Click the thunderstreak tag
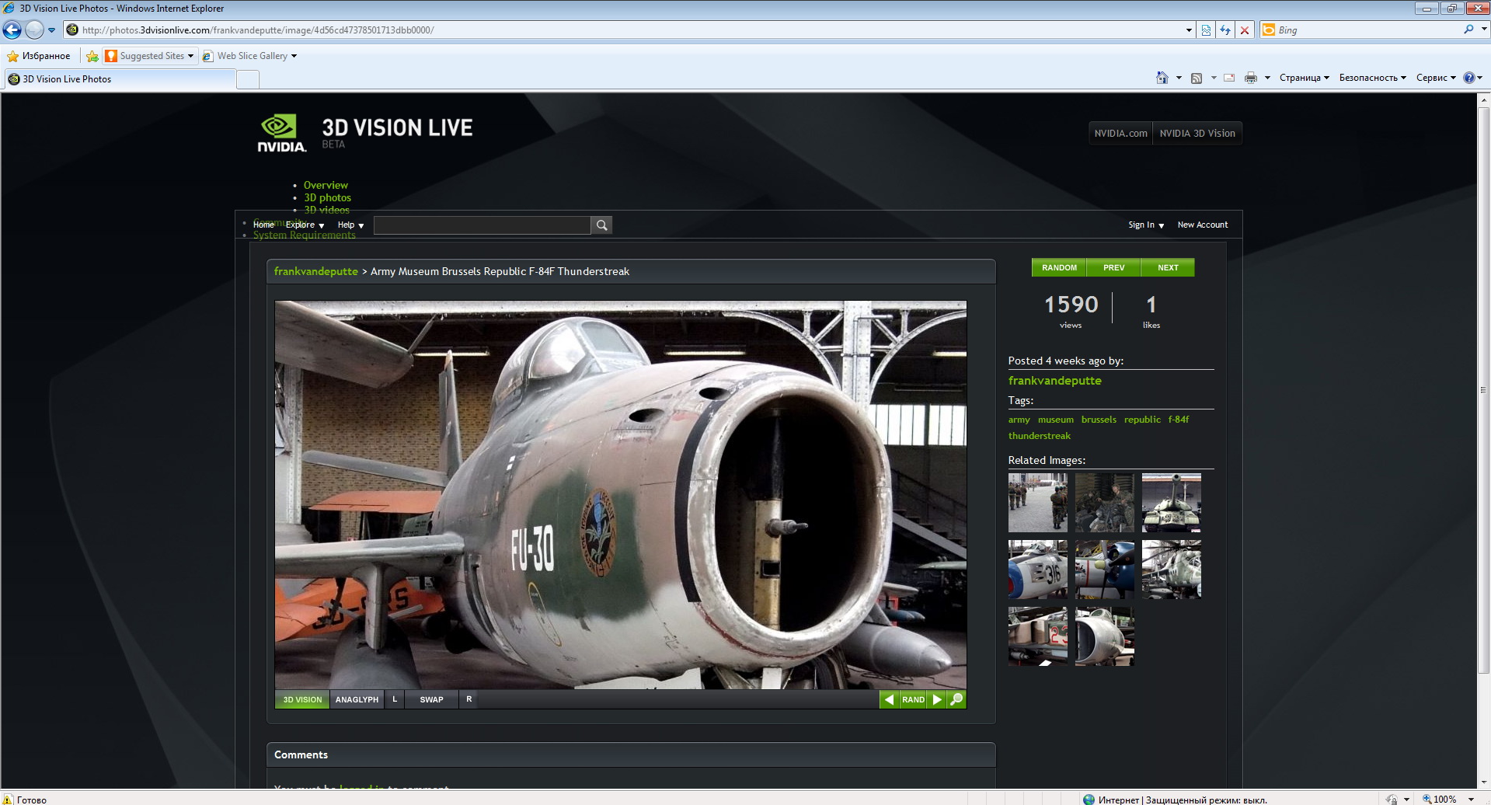1491x805 pixels. pyautogui.click(x=1039, y=436)
